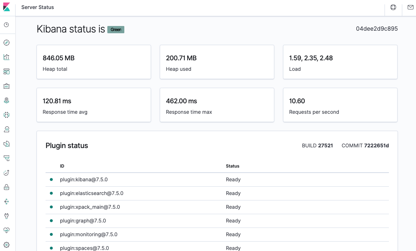This screenshot has width=416, height=251.
Task: Open the help menu life-ring icon
Action: click(x=393, y=7)
